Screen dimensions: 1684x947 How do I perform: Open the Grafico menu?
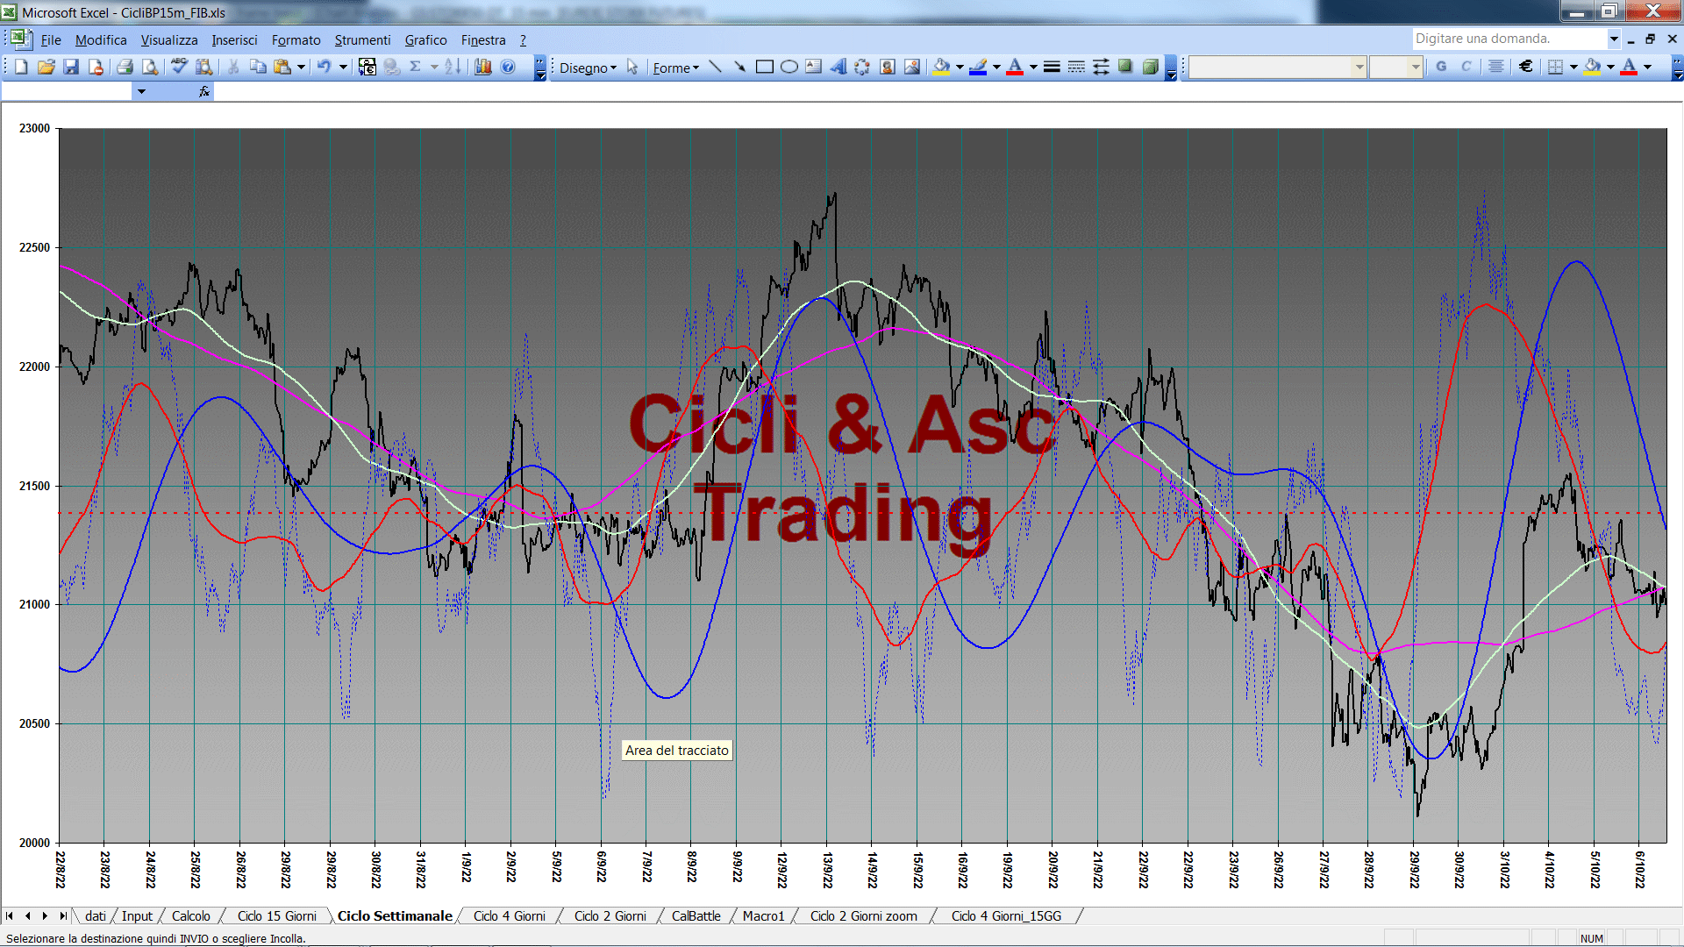pos(425,40)
